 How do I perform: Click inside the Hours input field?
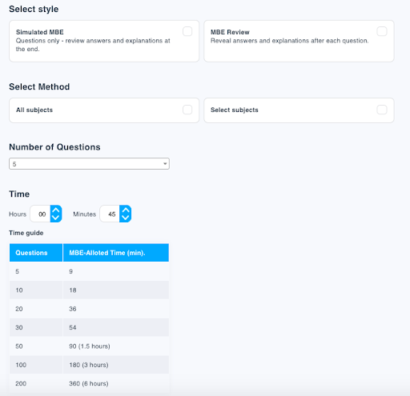pyautogui.click(x=41, y=214)
